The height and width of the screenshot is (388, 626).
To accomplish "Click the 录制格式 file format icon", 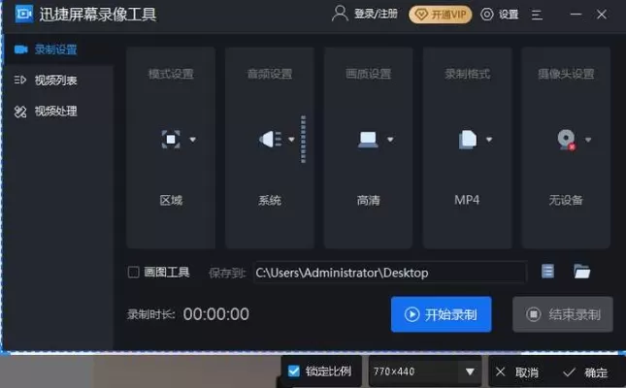I will coord(468,140).
